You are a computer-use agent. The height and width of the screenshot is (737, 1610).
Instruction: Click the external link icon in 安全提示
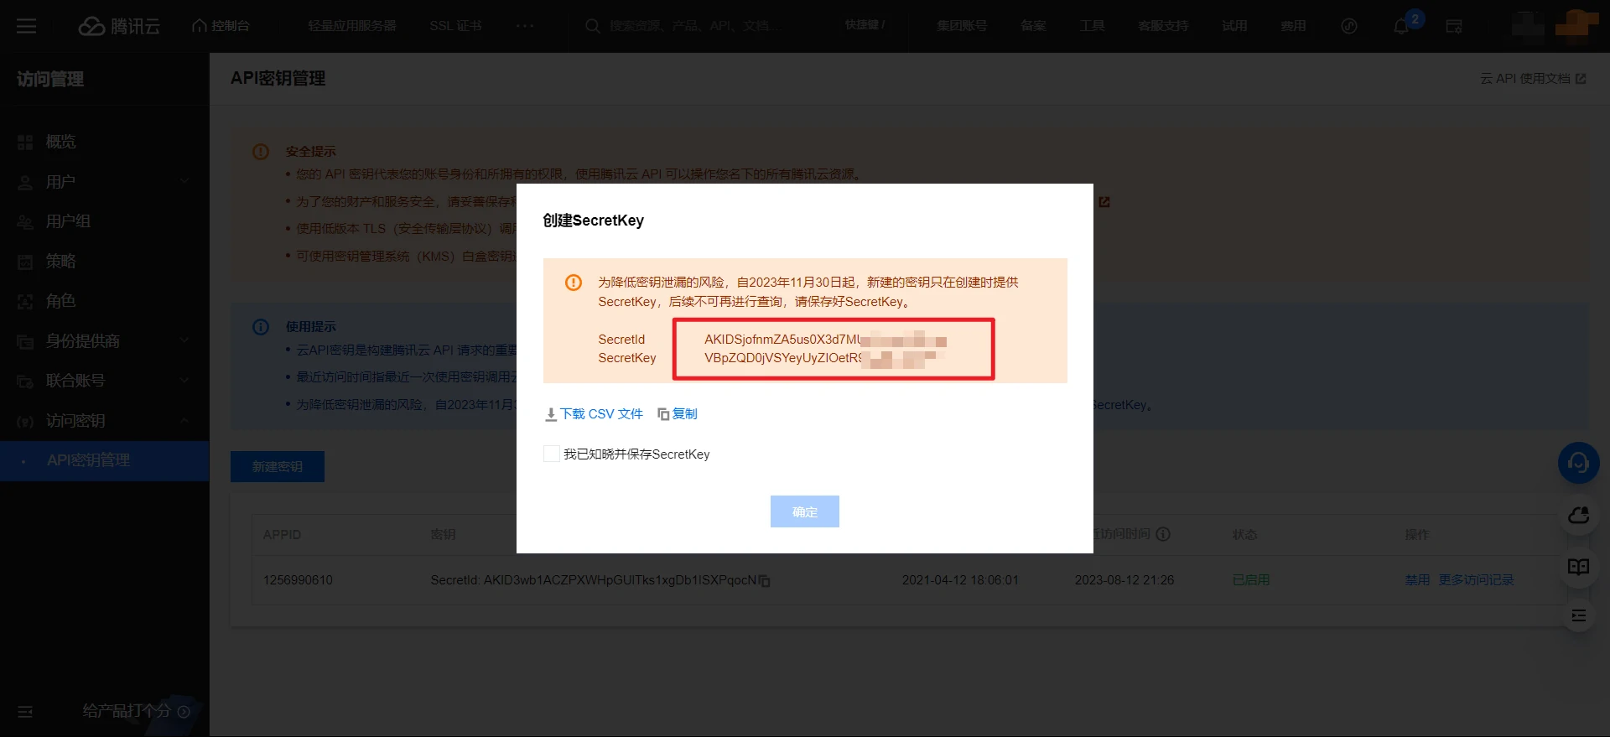(x=1104, y=202)
